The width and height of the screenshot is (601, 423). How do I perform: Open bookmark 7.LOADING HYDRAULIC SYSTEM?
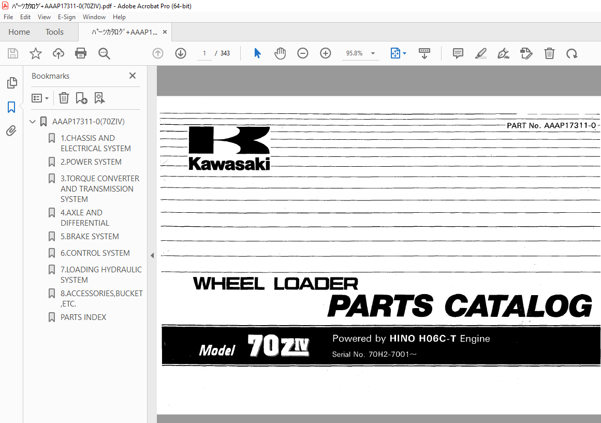[x=101, y=274]
